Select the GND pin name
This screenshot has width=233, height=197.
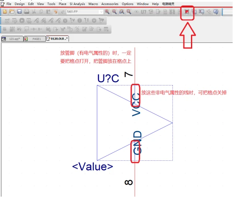[137, 143]
